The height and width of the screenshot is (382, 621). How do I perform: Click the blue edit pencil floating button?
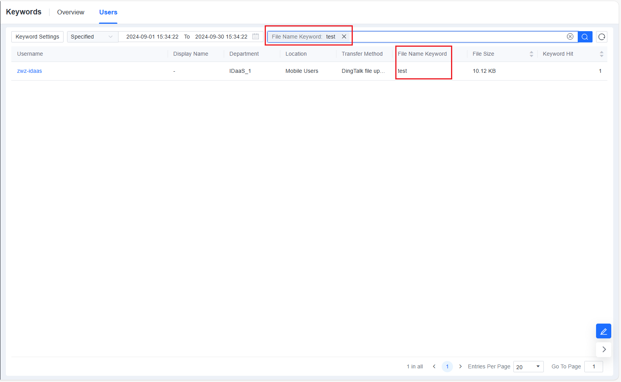(603, 331)
